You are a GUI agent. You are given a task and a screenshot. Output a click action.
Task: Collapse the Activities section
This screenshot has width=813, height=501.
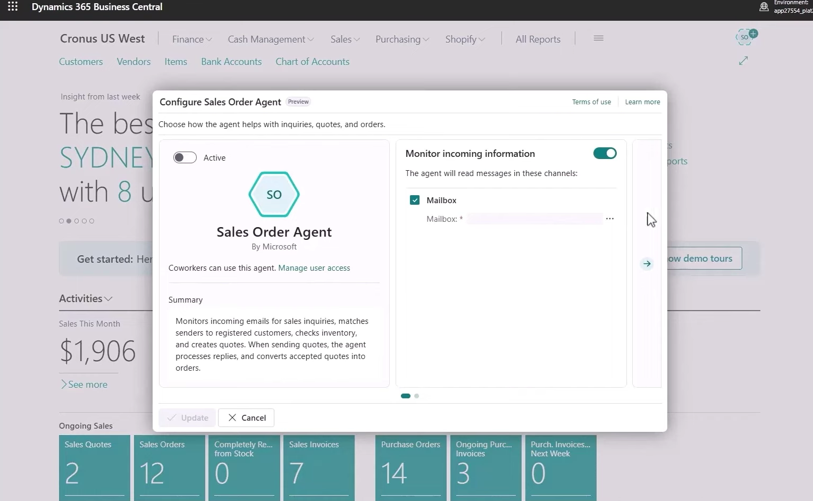110,298
